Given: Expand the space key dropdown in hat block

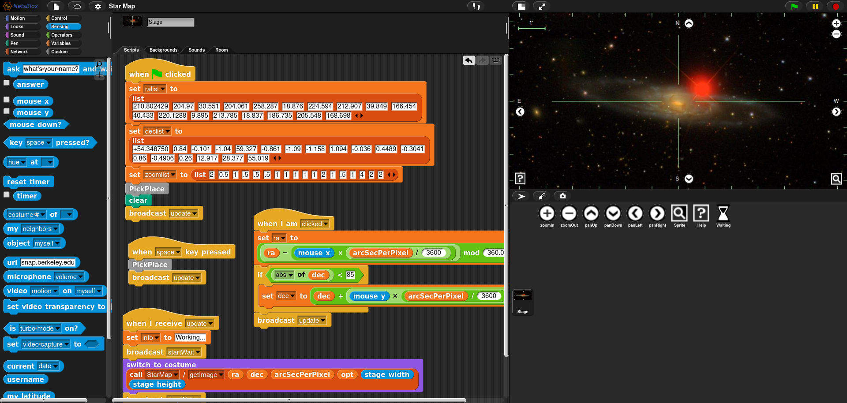Looking at the screenshot, I should pyautogui.click(x=178, y=253).
